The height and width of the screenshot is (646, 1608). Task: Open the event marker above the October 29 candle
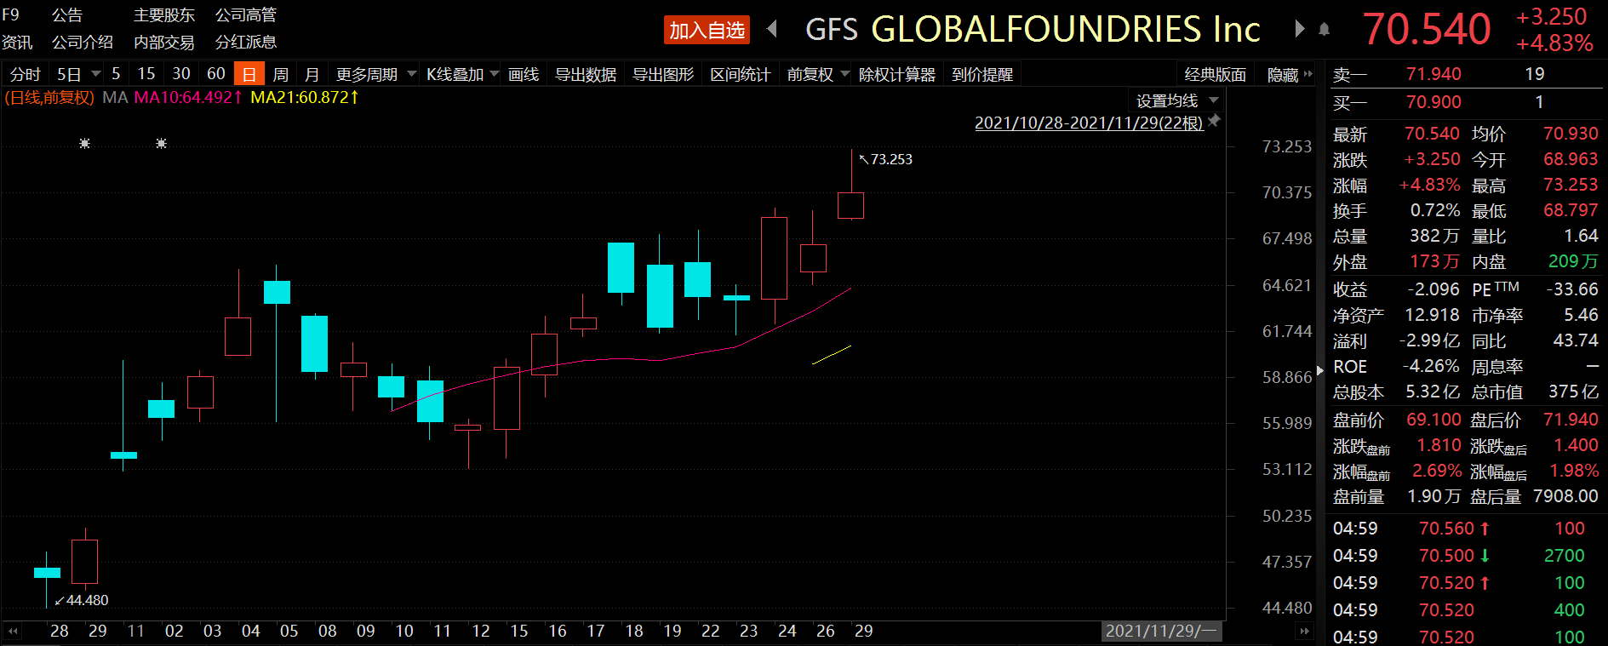tap(84, 143)
